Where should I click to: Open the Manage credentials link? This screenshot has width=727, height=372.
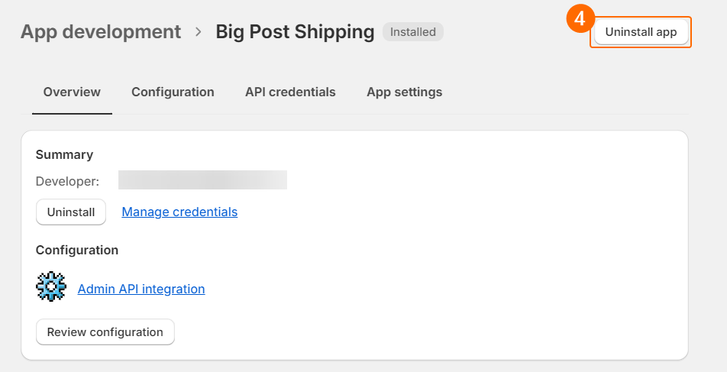[x=179, y=212]
